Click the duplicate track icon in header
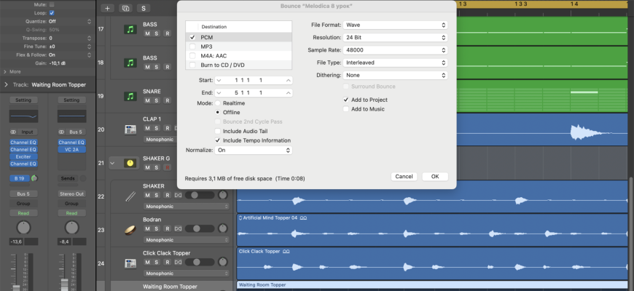Viewport: 634px width, 291px height. pos(125,8)
